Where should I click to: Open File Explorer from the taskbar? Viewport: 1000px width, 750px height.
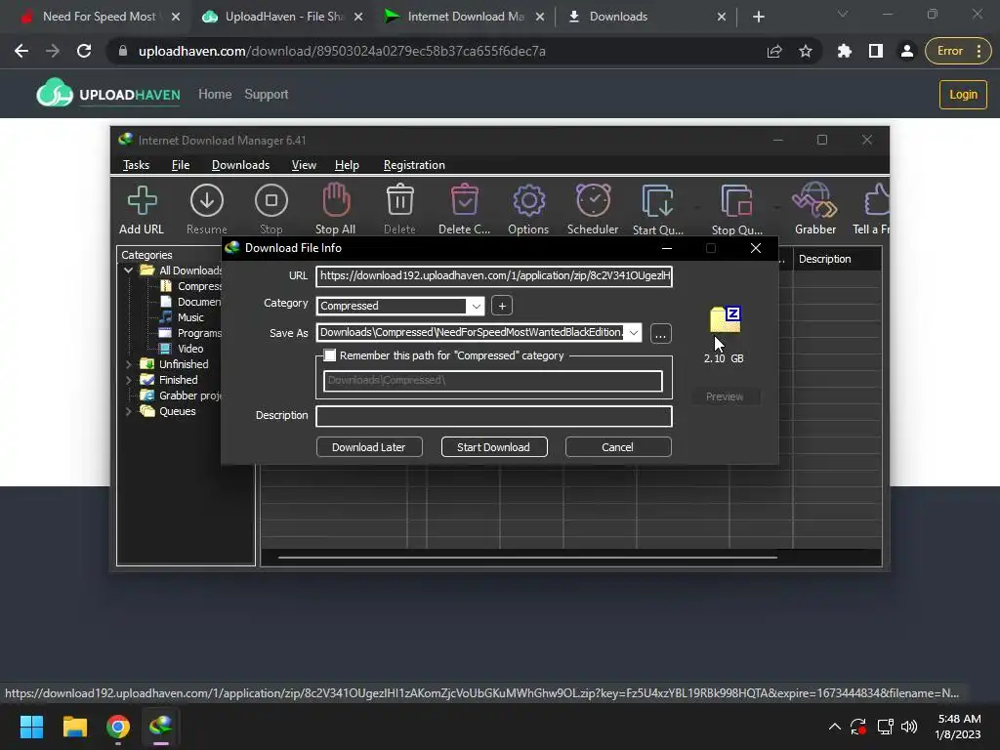[x=74, y=727]
